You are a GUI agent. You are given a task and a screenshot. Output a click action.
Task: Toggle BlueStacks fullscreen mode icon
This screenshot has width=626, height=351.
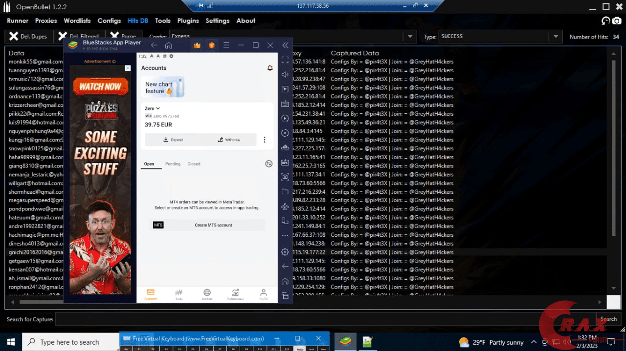[x=285, y=60]
